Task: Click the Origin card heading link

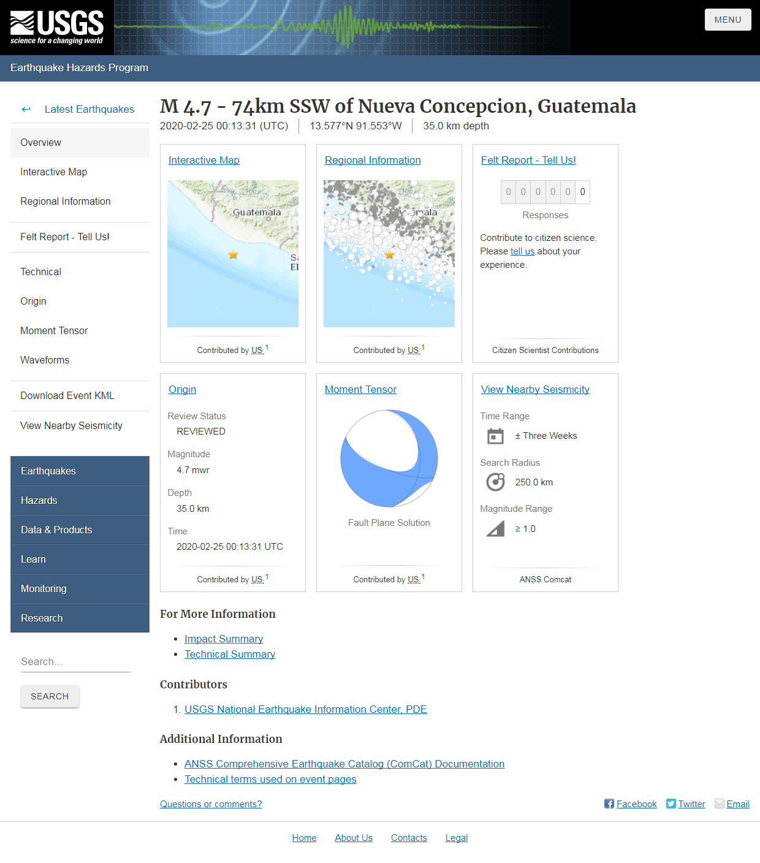Action: coord(182,389)
